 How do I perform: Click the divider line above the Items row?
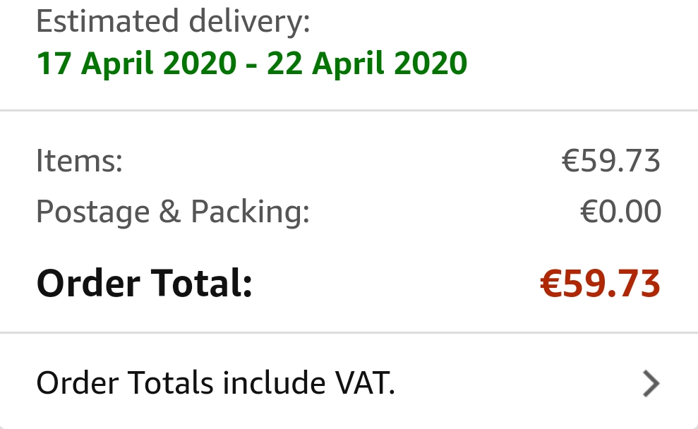click(349, 111)
